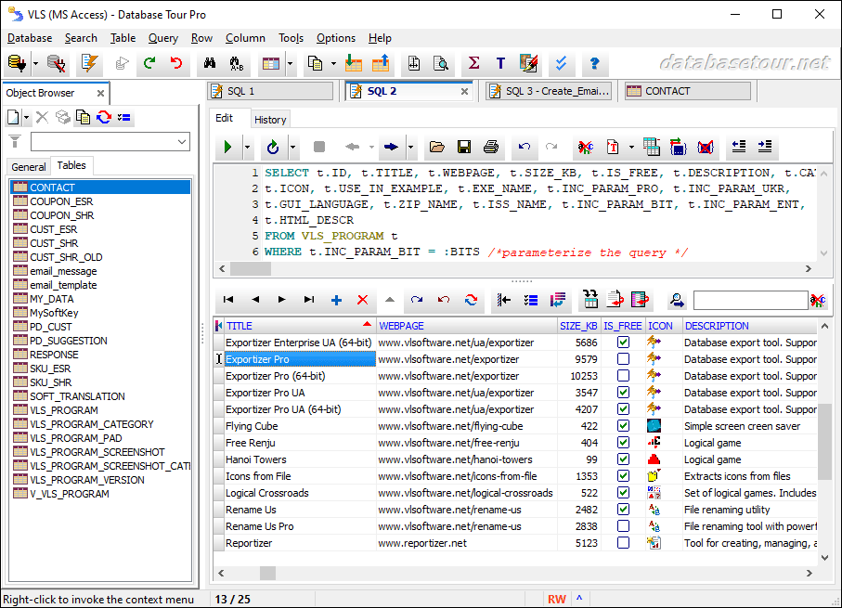Toggle IS_FREE checkbox for Flying Cube row
Image resolution: width=842 pixels, height=608 pixels.
pos(623,426)
